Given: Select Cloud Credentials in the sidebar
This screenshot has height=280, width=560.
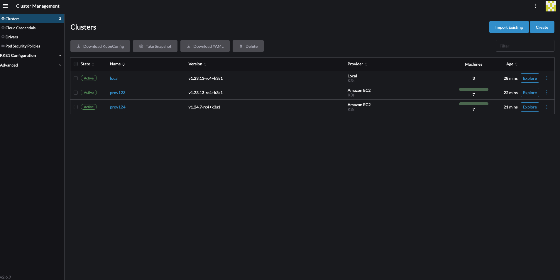Looking at the screenshot, I should [x=20, y=28].
